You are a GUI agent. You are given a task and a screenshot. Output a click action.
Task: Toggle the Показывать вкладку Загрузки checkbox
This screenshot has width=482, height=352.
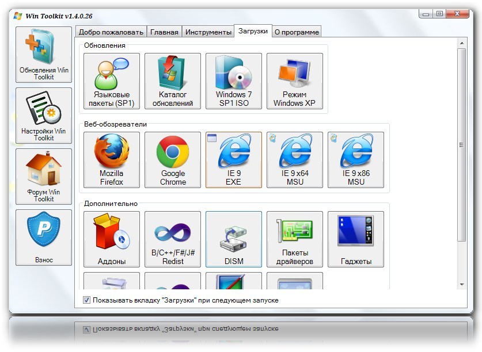87,300
